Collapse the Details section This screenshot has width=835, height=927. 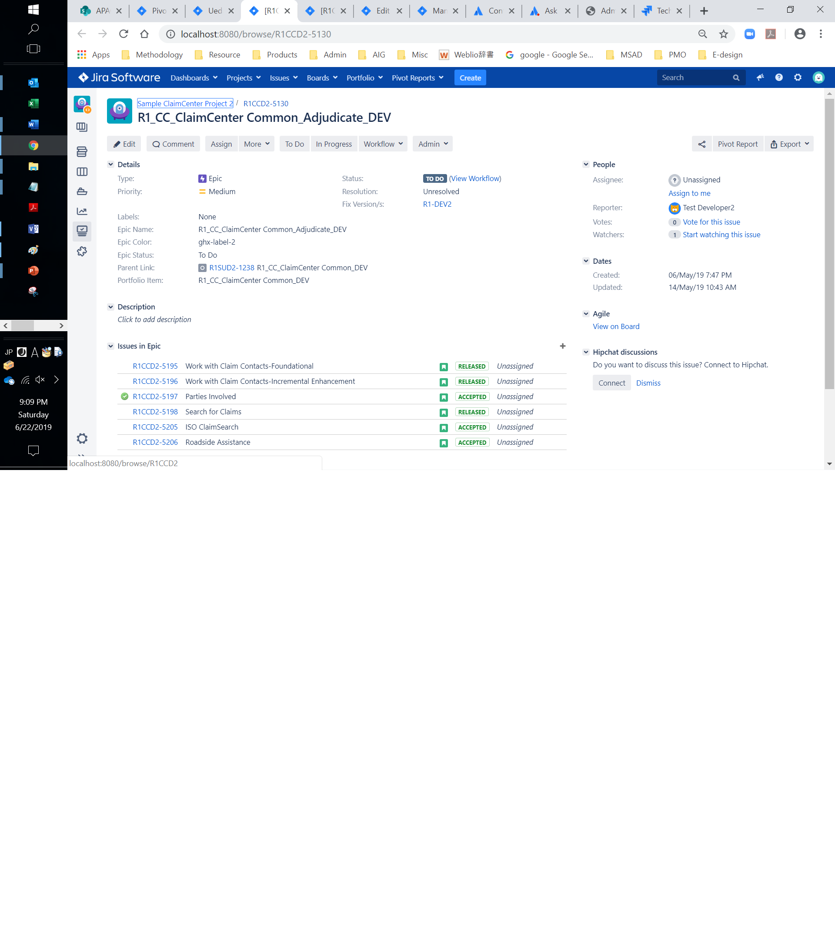coord(110,165)
